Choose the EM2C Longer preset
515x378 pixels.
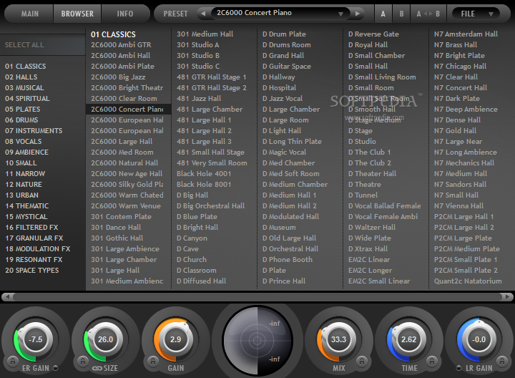click(x=371, y=271)
